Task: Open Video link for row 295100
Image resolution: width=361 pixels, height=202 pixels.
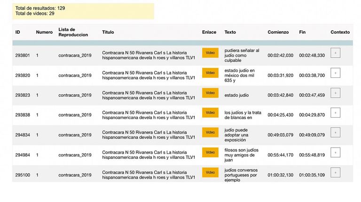Action: [210, 172]
